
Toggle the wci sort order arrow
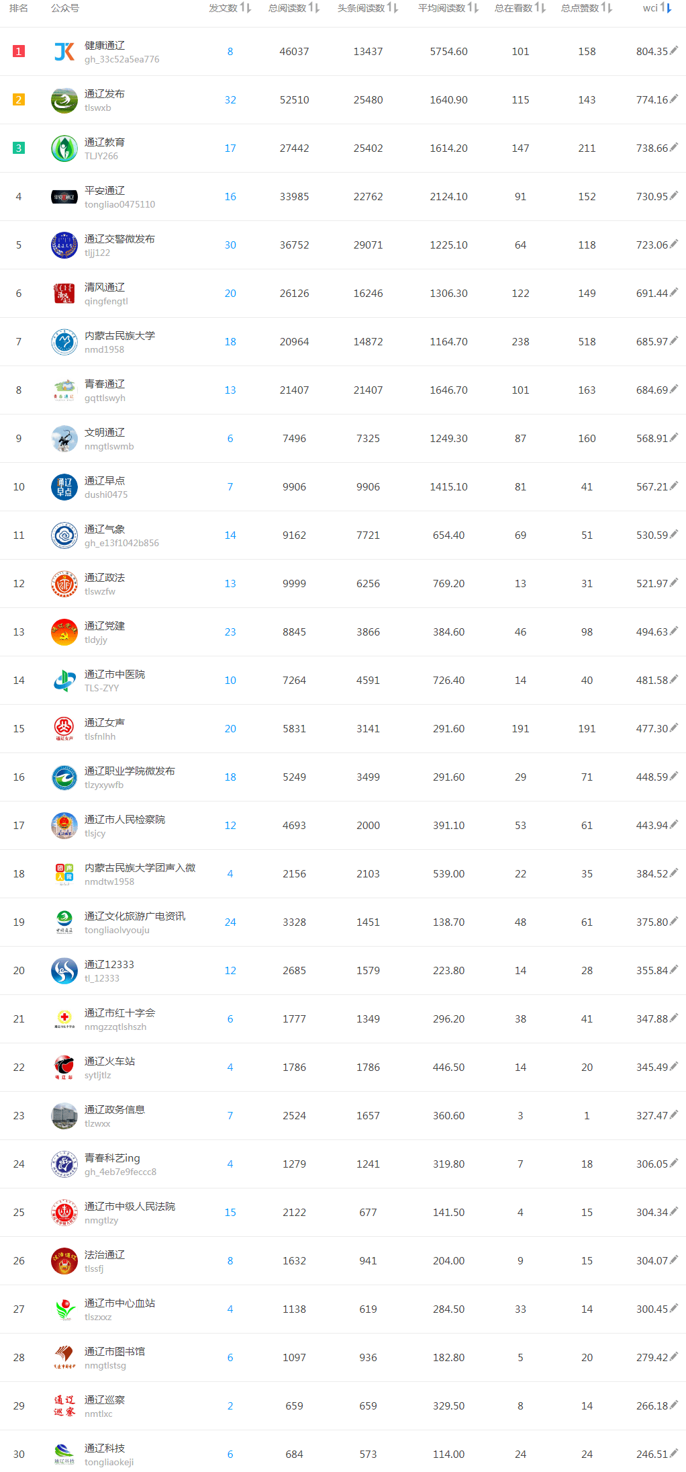(666, 8)
